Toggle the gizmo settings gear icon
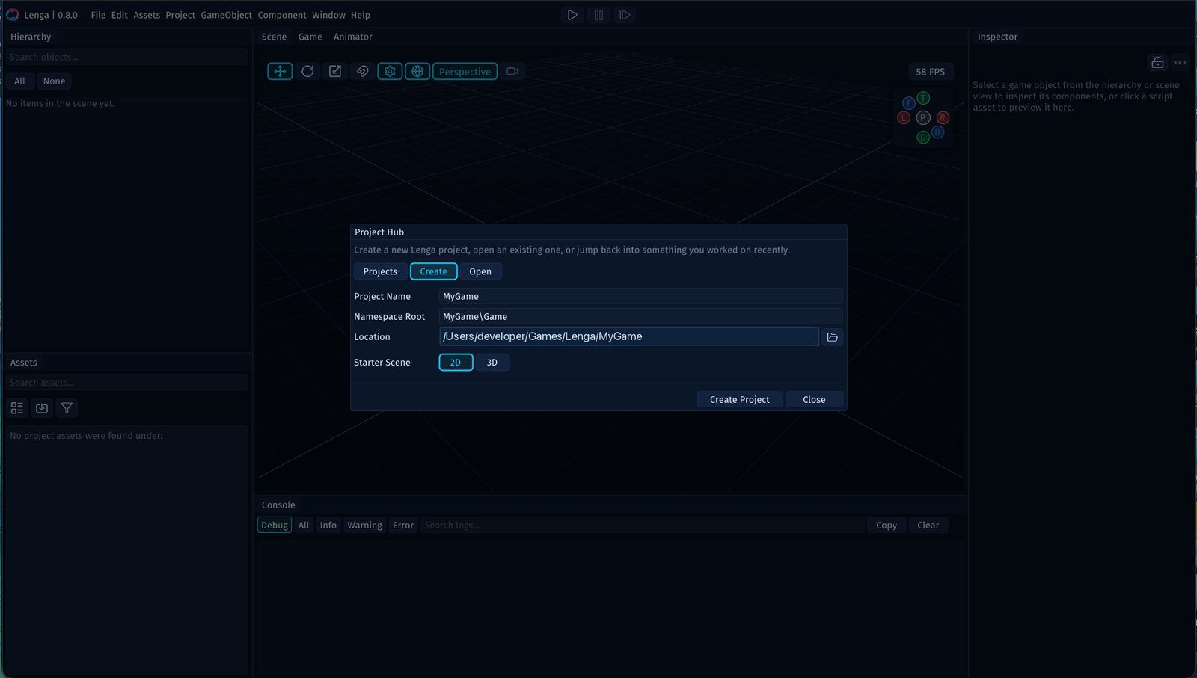Image resolution: width=1197 pixels, height=678 pixels. pyautogui.click(x=390, y=71)
